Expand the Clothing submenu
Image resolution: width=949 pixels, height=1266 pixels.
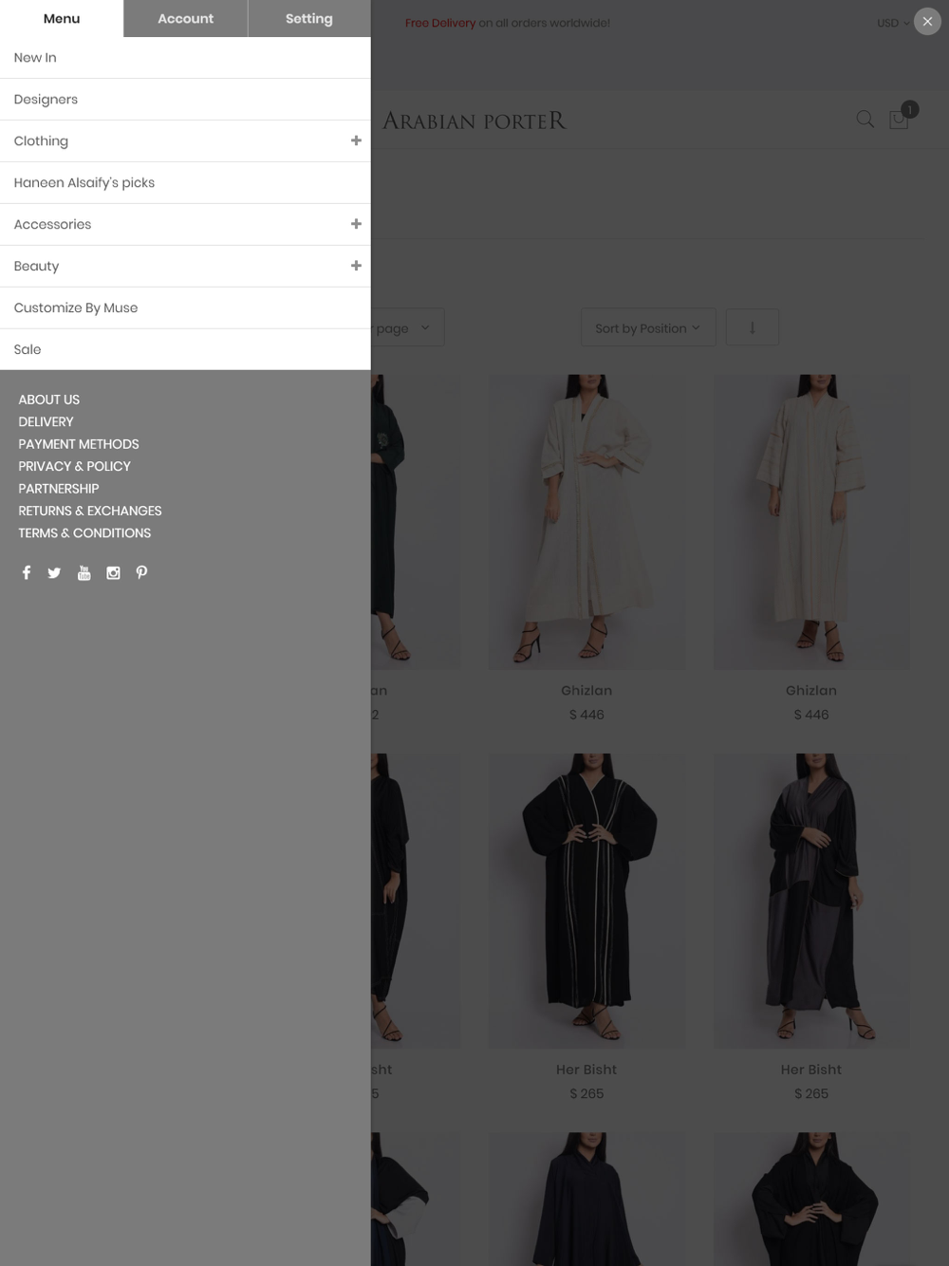(356, 140)
